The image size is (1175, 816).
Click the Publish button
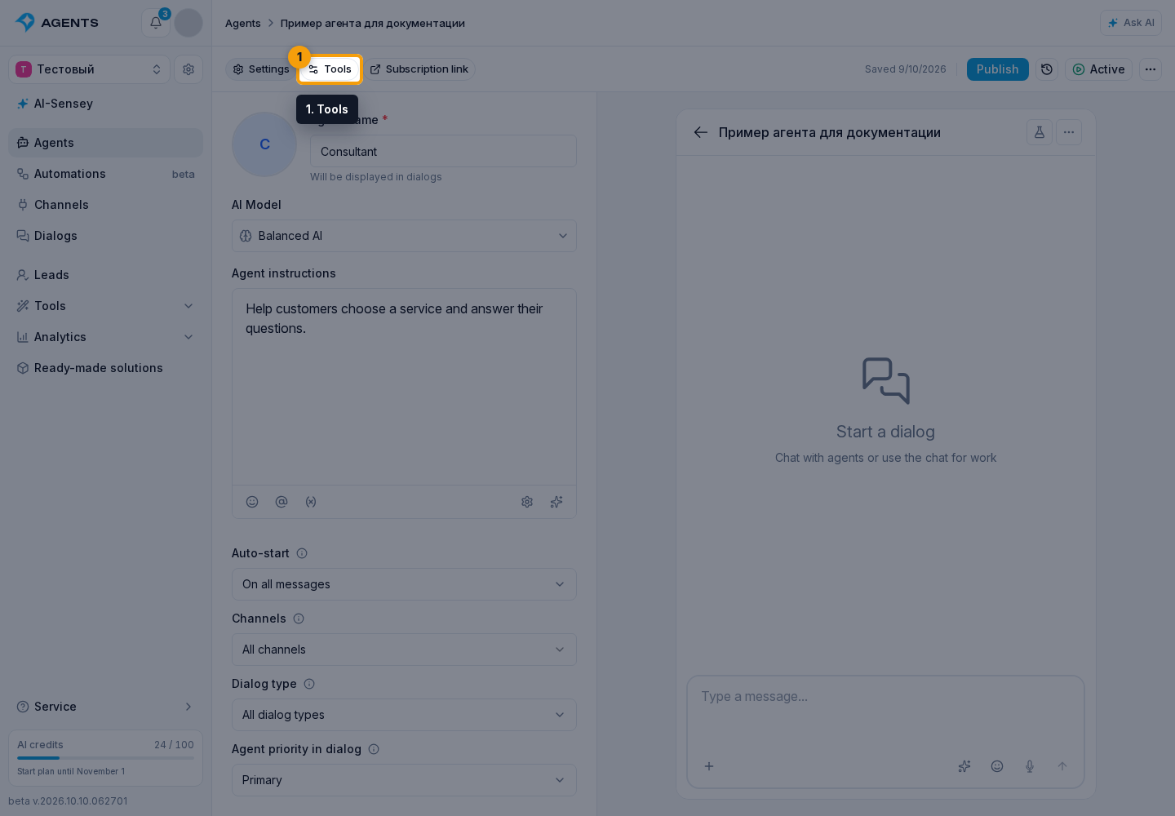(998, 69)
